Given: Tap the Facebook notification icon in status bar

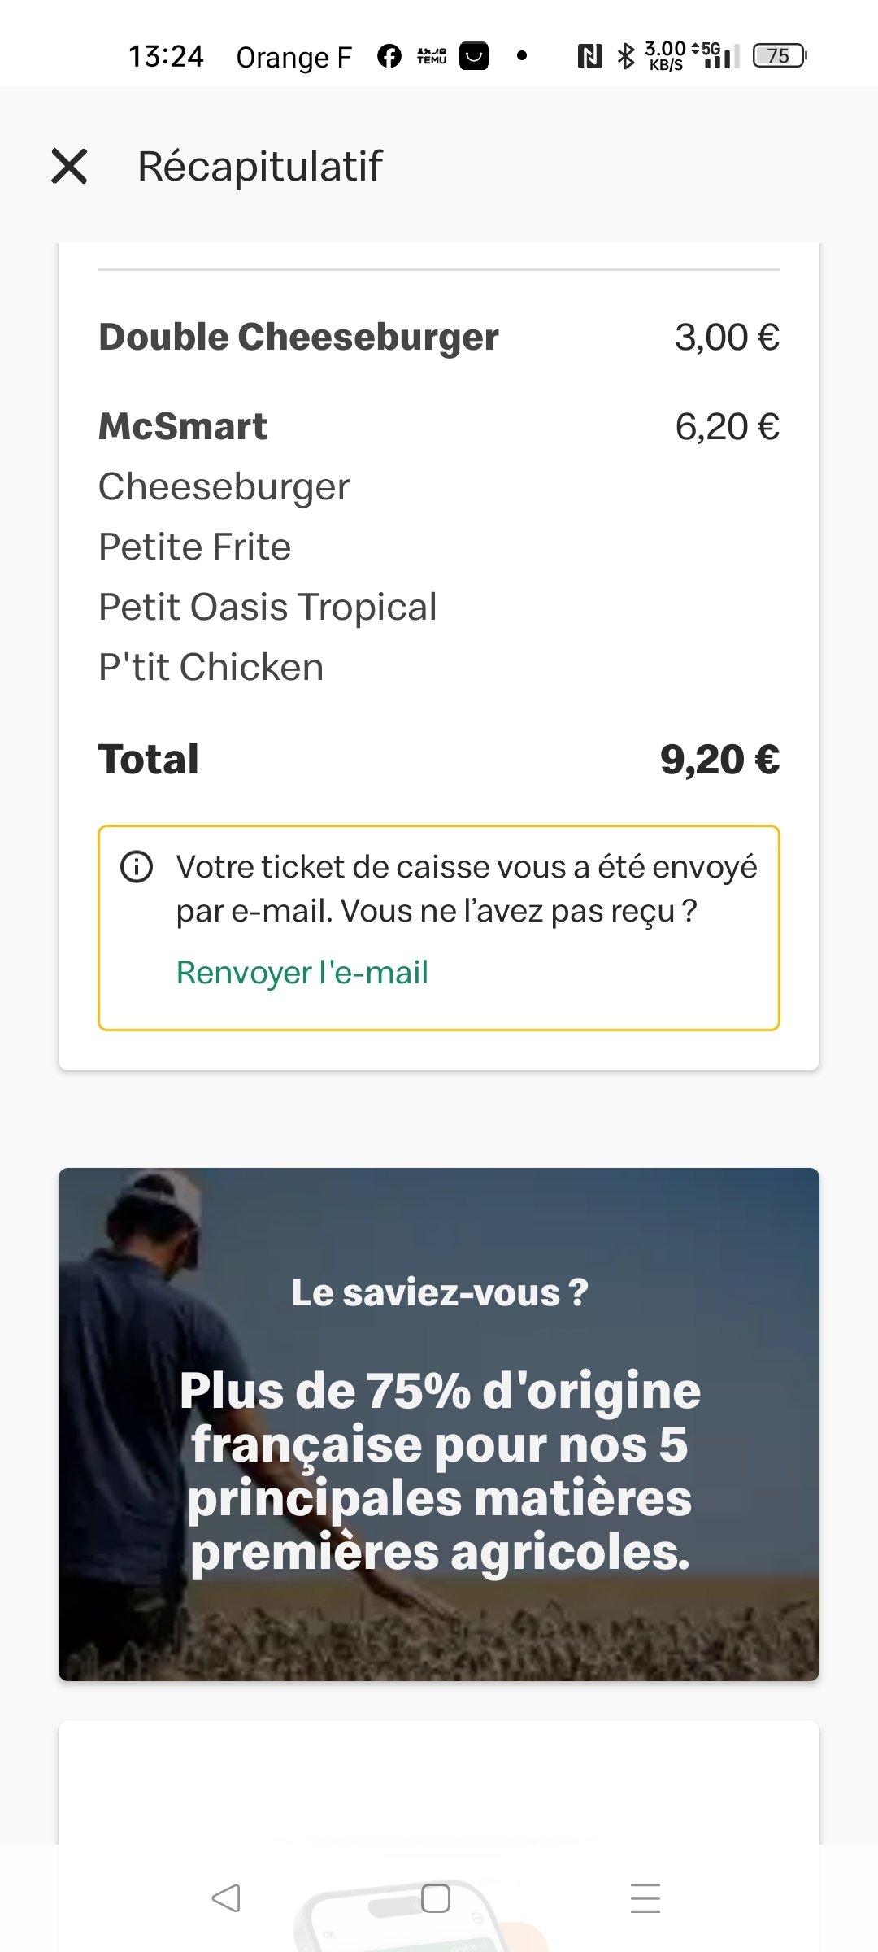Looking at the screenshot, I should point(389,56).
